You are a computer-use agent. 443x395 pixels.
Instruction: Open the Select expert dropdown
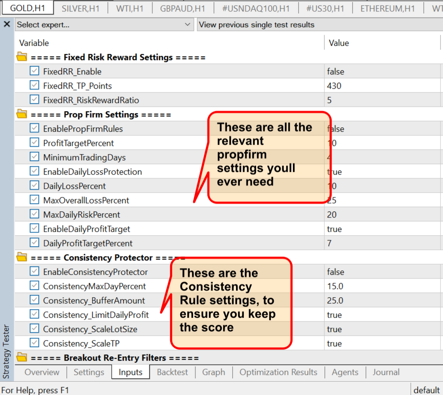click(x=104, y=25)
